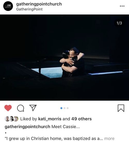The image size is (129, 142).
Task: Open comments with the speech bubble icon
Action: pyautogui.click(x=21, y=108)
